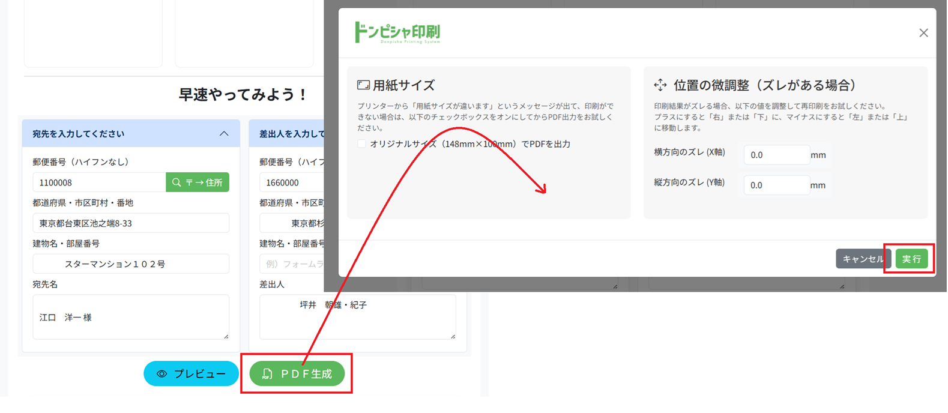Click the eye icon on preview button
This screenshot has height=413, width=948.
(162, 374)
